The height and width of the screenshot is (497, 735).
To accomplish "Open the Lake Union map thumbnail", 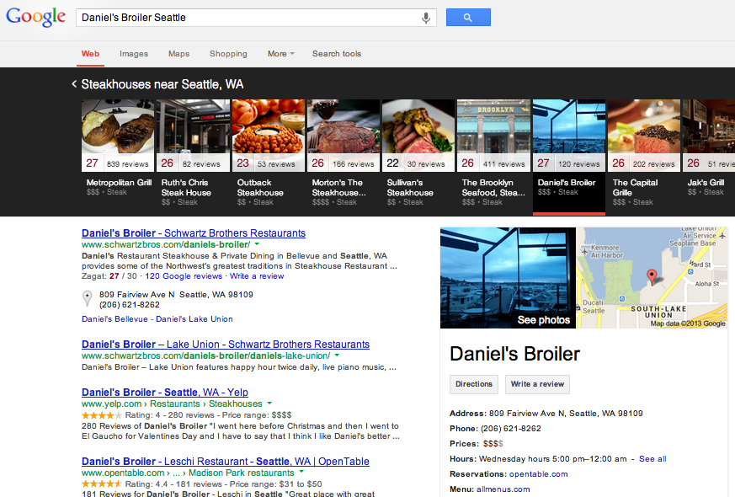I will 652,278.
